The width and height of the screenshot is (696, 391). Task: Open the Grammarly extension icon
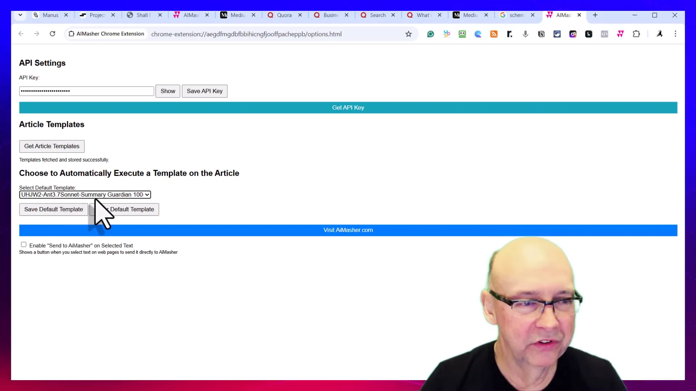[x=431, y=34]
